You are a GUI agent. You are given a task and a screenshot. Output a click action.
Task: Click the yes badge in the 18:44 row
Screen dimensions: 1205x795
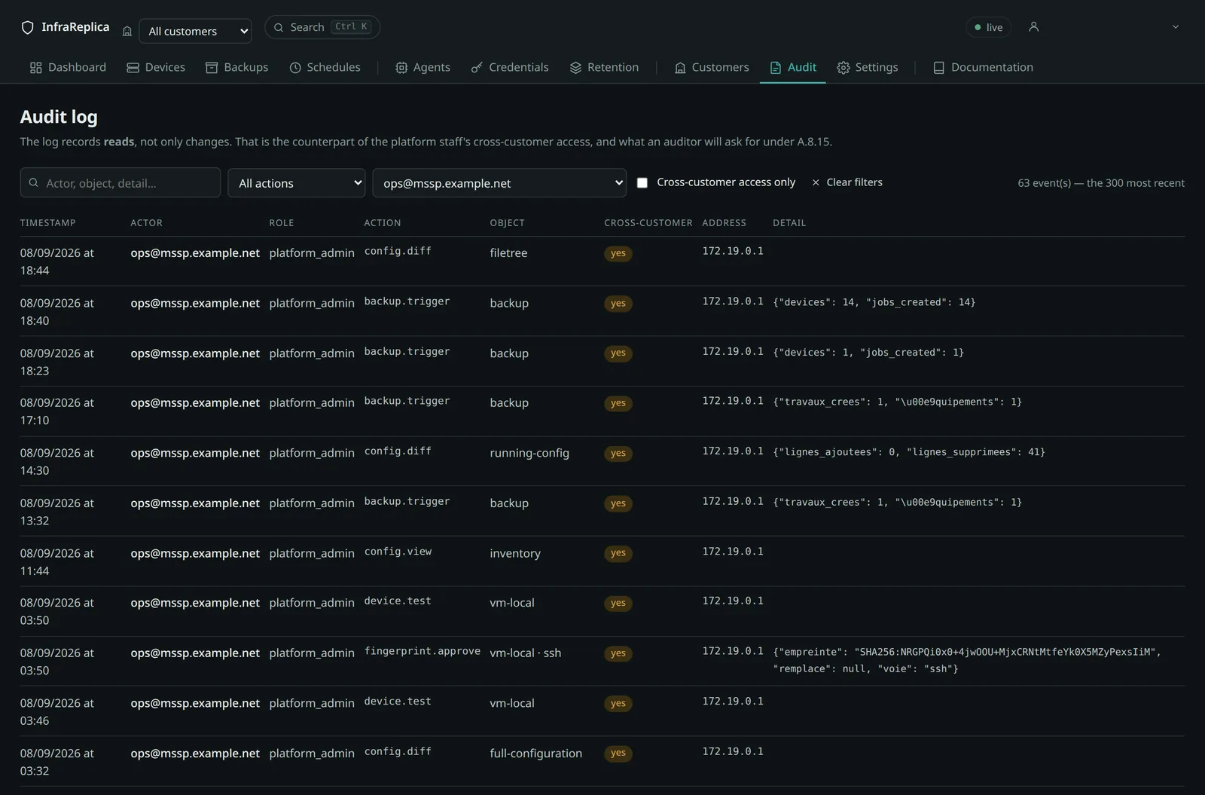coord(618,253)
